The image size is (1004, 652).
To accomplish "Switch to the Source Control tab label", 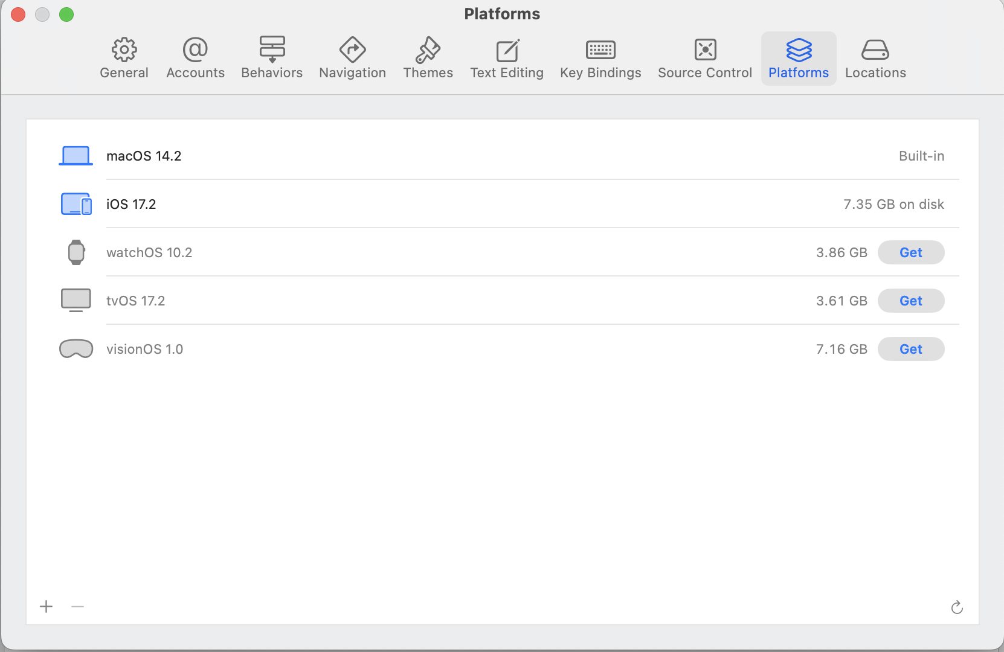I will tap(705, 72).
